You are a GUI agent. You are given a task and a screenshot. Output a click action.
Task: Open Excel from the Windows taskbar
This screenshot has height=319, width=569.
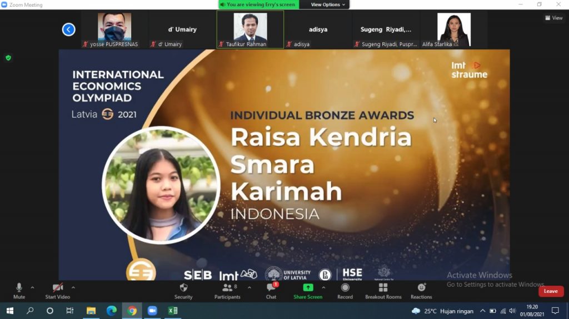coord(173,311)
